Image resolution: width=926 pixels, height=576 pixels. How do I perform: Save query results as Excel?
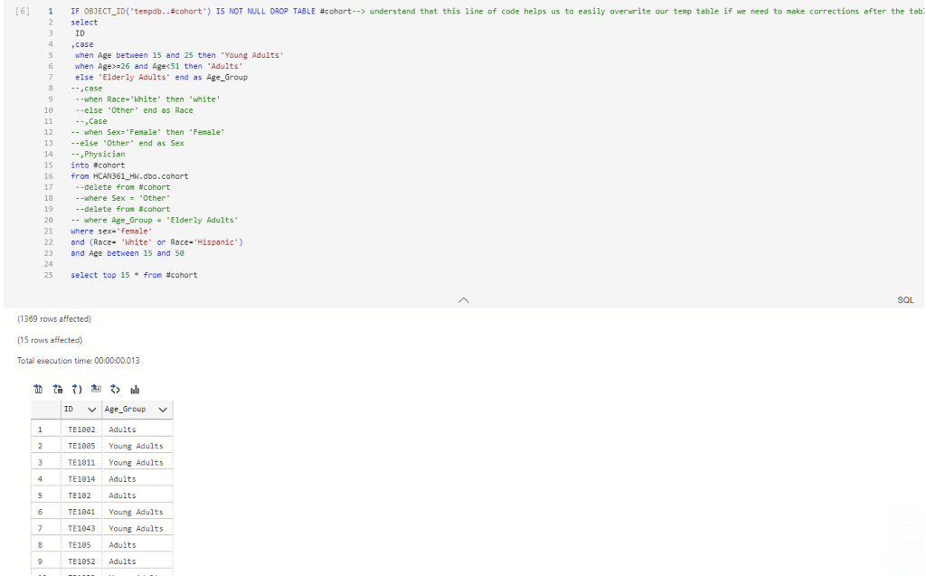pyautogui.click(x=58, y=389)
